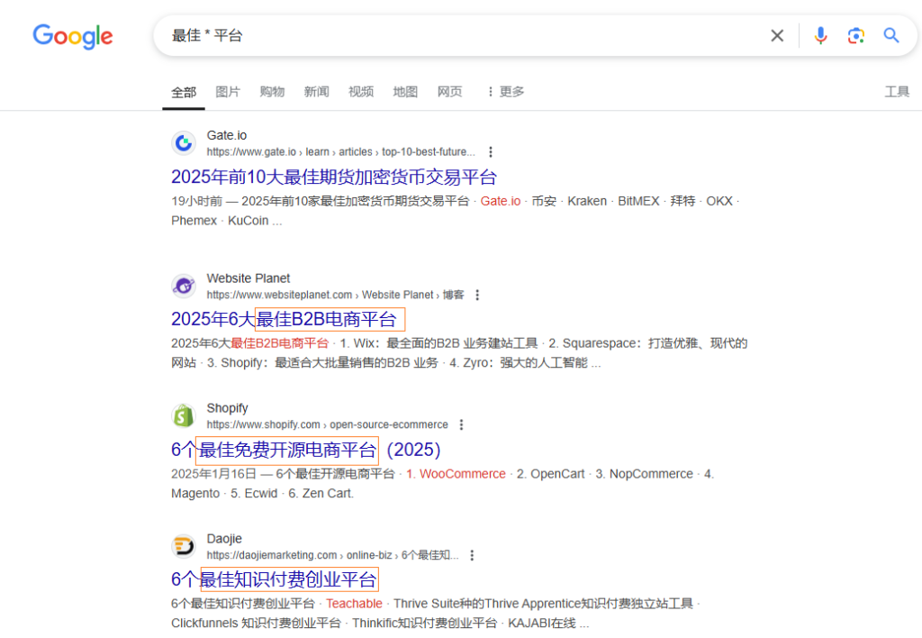Switch to the 图片 results tab
The width and height of the screenshot is (922, 638).
227,91
